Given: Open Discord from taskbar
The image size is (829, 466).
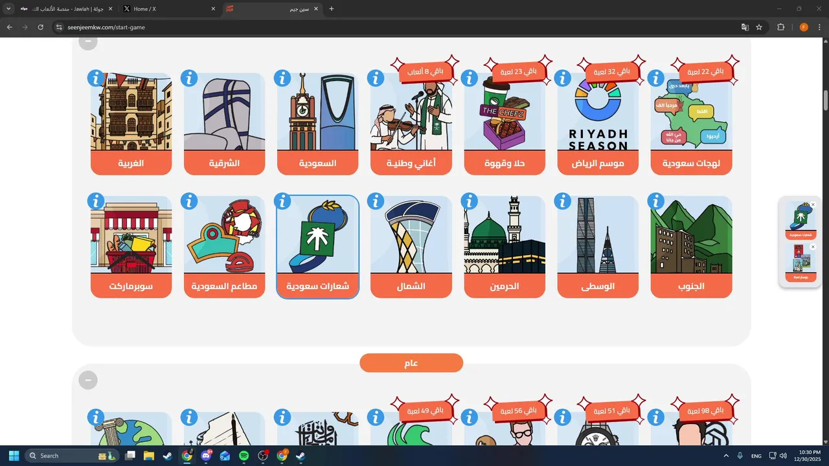Looking at the screenshot, I should (x=206, y=456).
